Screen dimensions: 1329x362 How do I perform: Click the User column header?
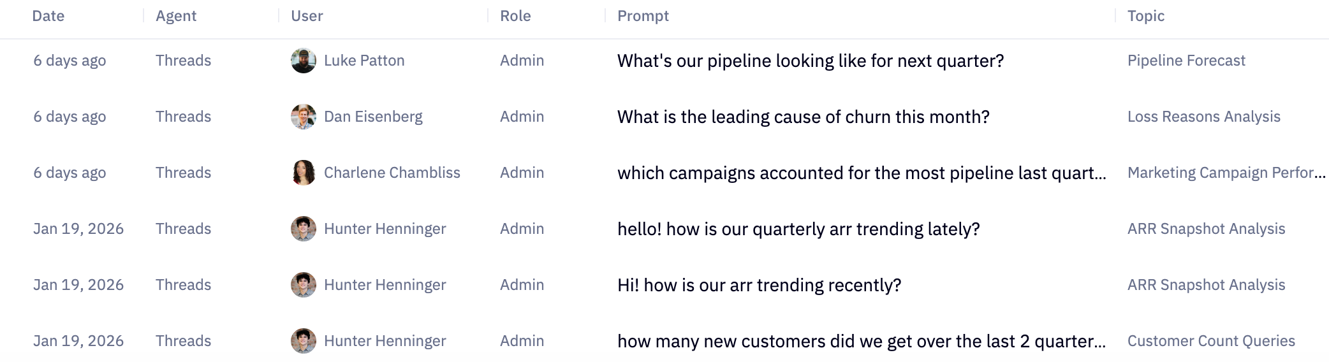coord(307,16)
